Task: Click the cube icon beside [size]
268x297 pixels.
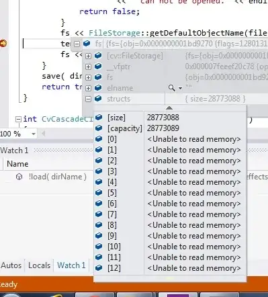Action: click(99, 117)
